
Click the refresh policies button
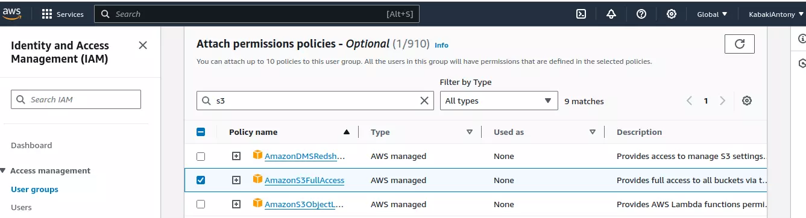(740, 44)
